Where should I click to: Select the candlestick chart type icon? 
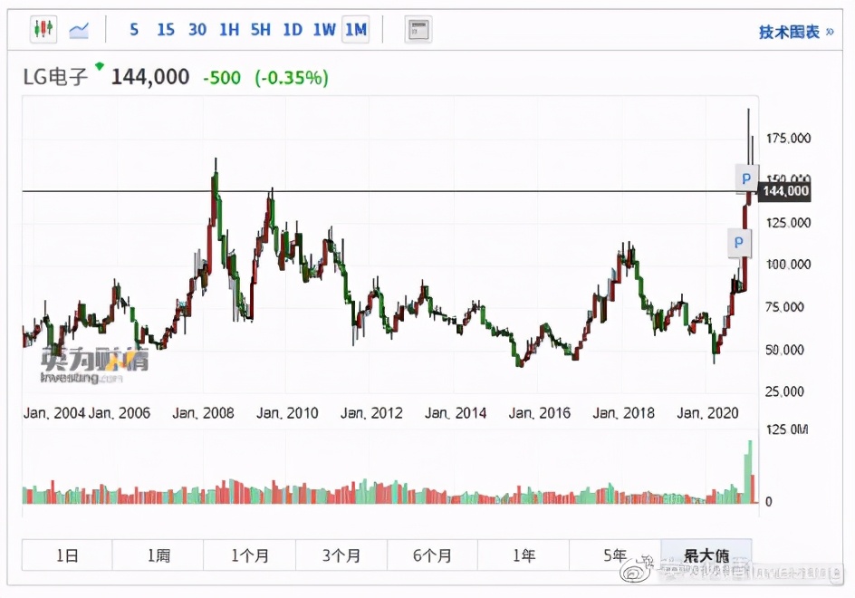point(43,29)
